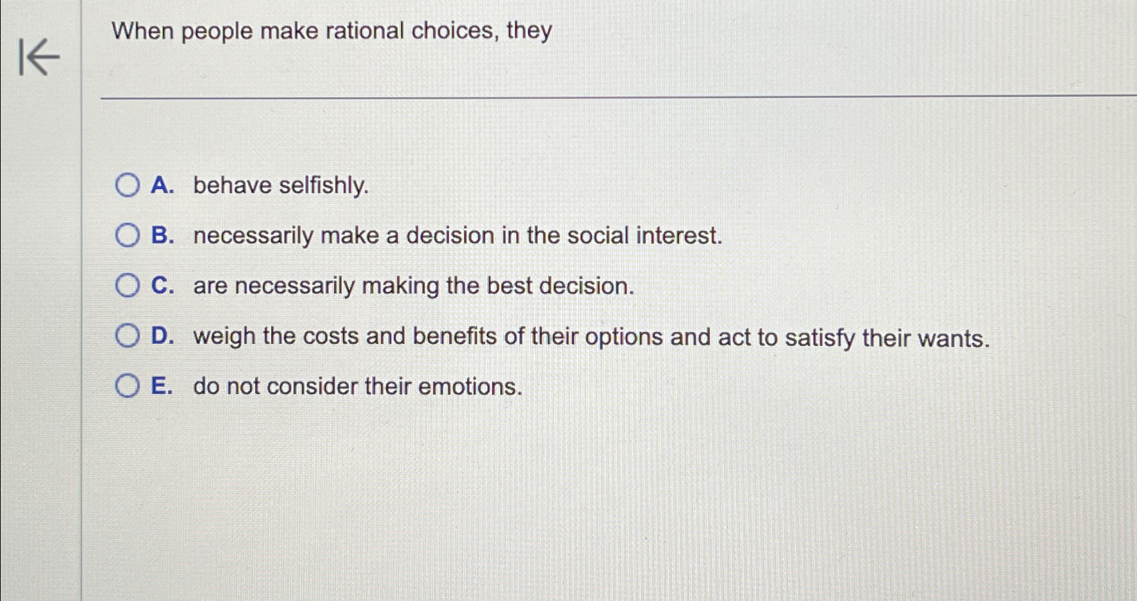
Task: Select radio button for option A
Action: point(127,185)
